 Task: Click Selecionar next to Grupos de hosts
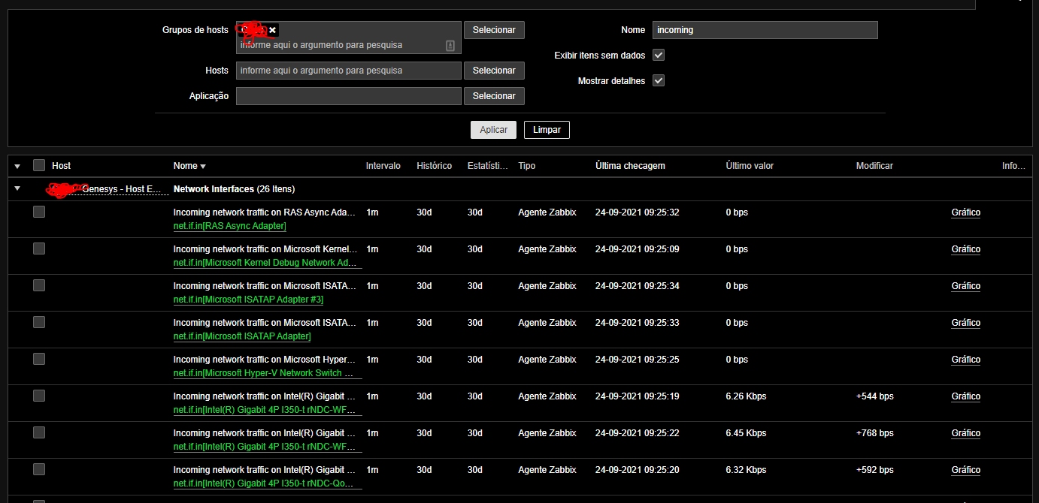click(494, 30)
